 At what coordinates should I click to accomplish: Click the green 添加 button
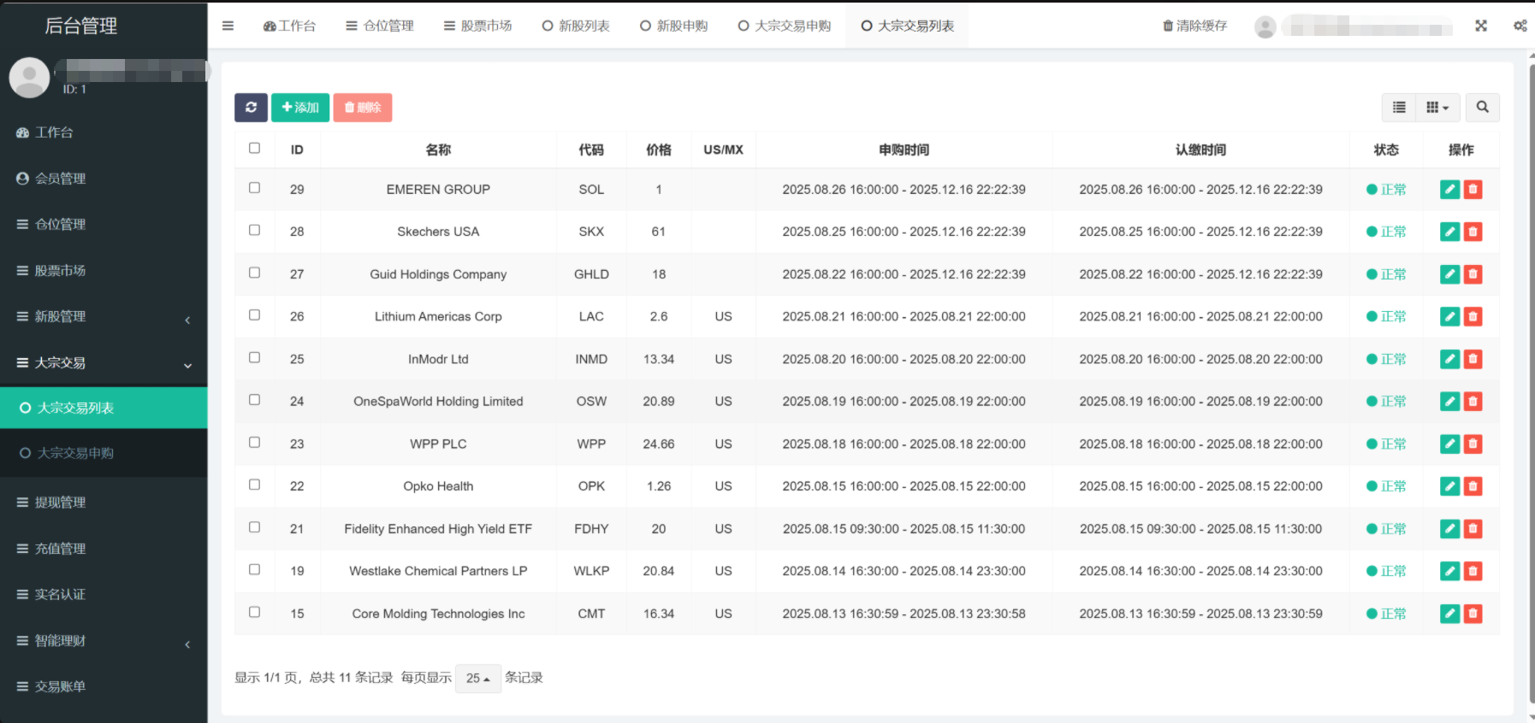click(x=300, y=108)
